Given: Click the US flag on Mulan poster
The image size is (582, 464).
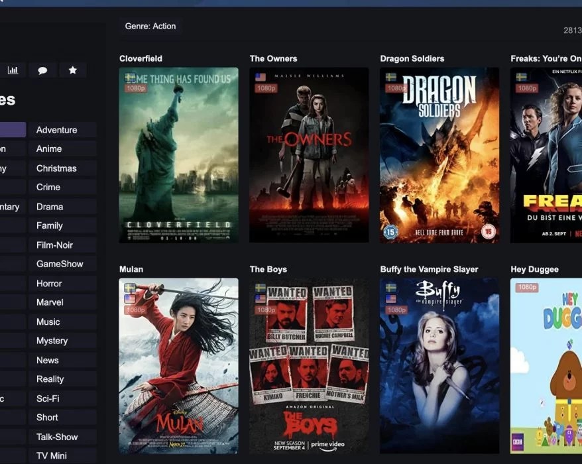Looking at the screenshot, I should (x=130, y=299).
